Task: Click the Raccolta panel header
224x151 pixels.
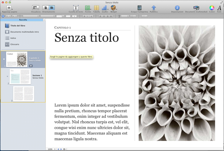Action: pyautogui.click(x=23, y=20)
